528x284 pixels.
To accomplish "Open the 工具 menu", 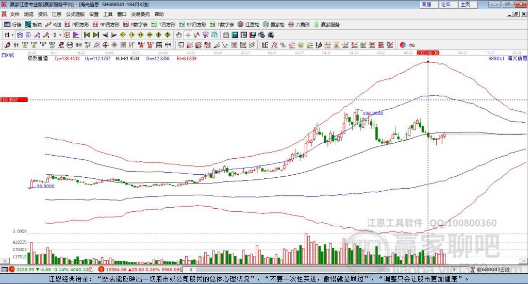I will (108, 14).
